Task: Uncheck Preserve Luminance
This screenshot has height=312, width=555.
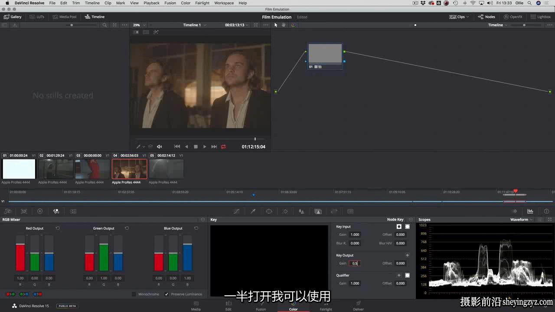Action: tap(166, 294)
